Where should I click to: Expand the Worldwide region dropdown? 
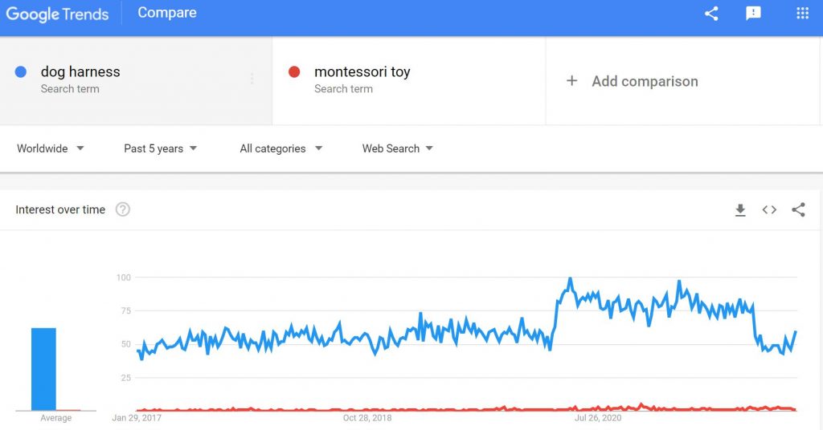(51, 148)
